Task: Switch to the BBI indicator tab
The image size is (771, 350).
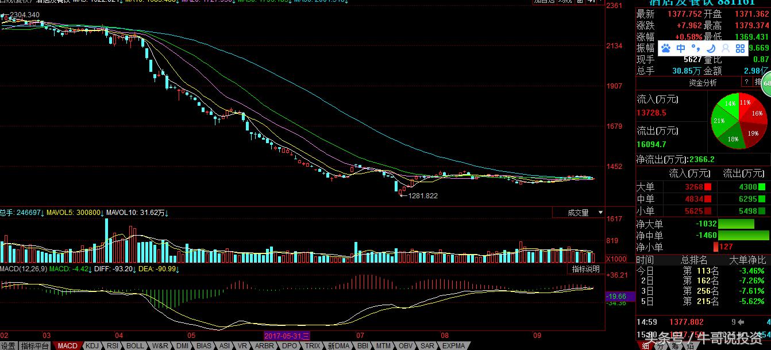Action: (363, 345)
